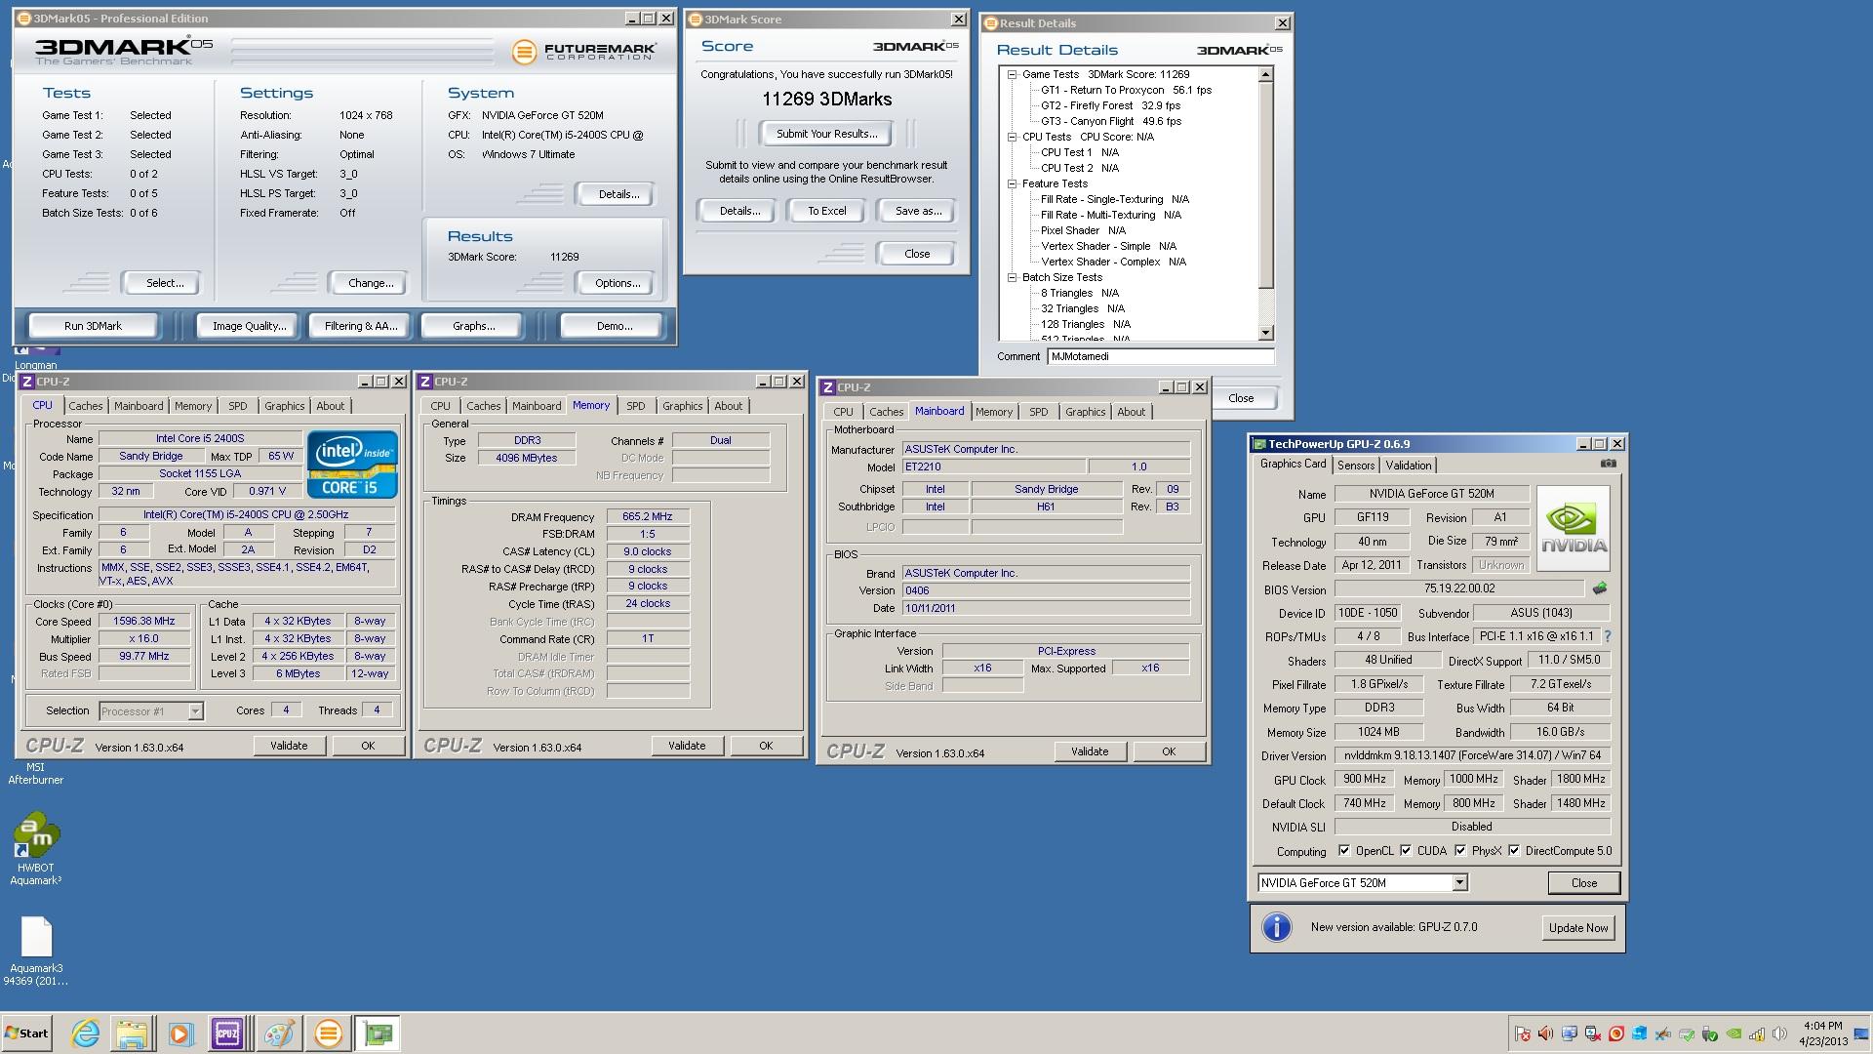Click the red circle tray icon
The width and height of the screenshot is (1873, 1054).
pyautogui.click(x=1616, y=1034)
